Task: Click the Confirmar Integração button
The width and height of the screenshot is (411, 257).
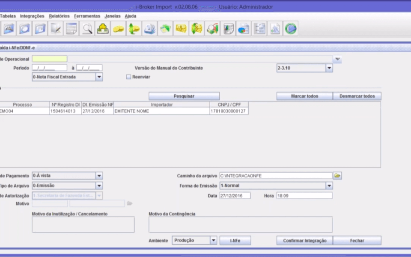Action: click(x=304, y=240)
